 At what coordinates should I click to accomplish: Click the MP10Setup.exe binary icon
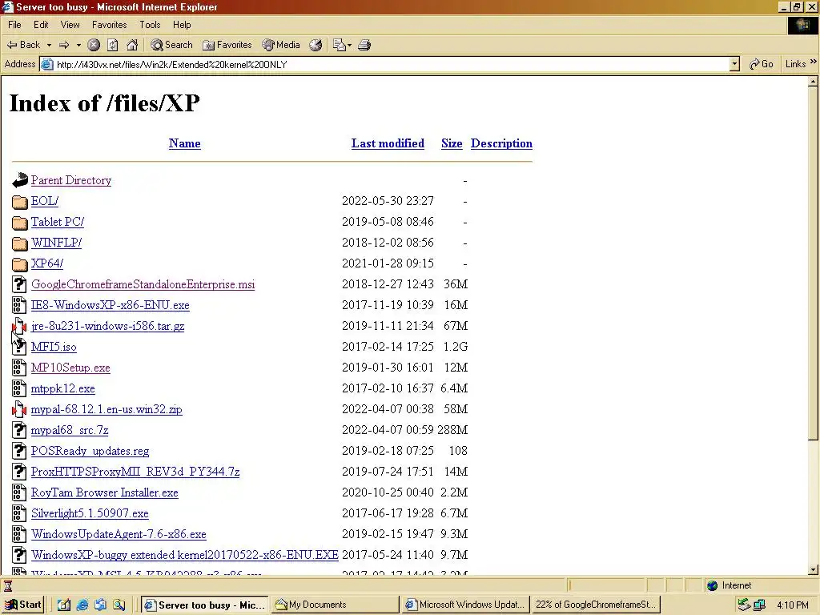pos(19,368)
